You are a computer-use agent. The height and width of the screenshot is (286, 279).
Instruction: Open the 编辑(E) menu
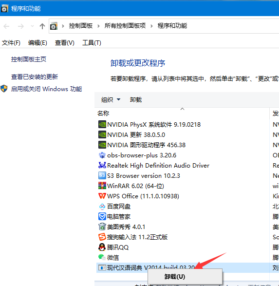pyautogui.click(x=37, y=43)
